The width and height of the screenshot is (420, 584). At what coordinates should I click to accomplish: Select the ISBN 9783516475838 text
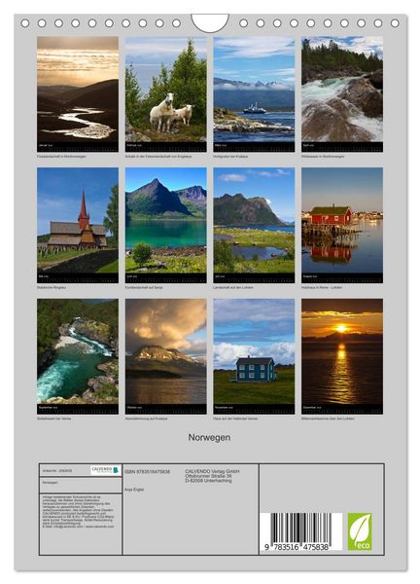coord(148,471)
